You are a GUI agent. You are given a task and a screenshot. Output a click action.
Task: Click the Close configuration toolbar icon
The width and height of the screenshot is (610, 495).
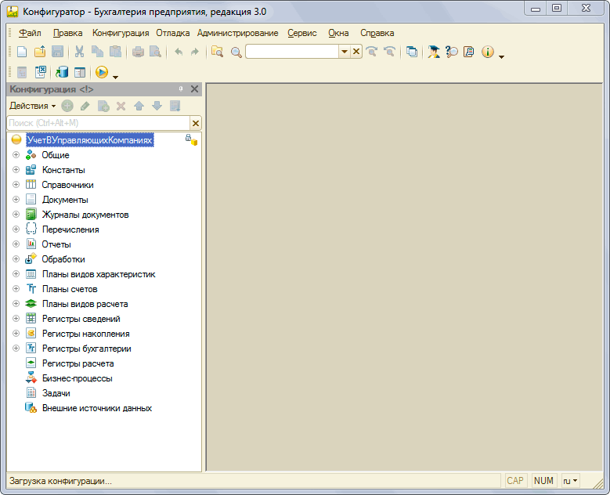(41, 72)
